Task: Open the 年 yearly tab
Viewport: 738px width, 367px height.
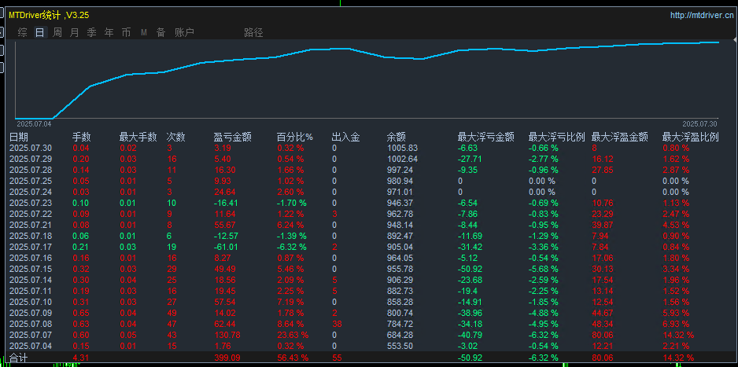Action: tap(109, 32)
